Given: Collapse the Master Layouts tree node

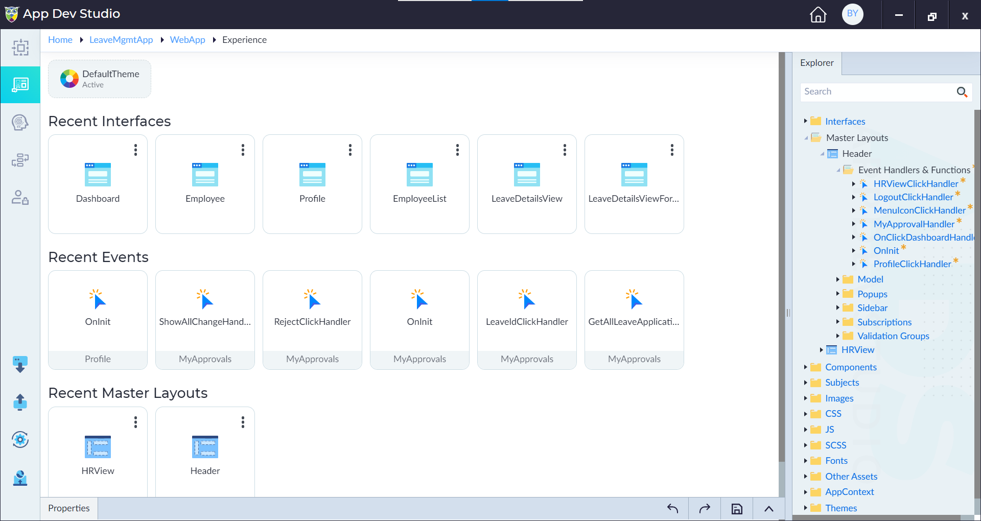Looking at the screenshot, I should click(806, 138).
